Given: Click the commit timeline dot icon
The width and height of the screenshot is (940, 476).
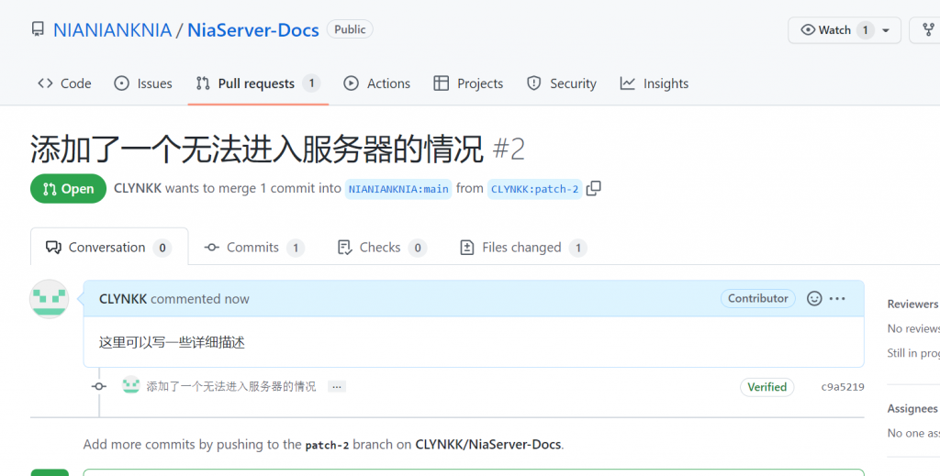Looking at the screenshot, I should (x=99, y=387).
